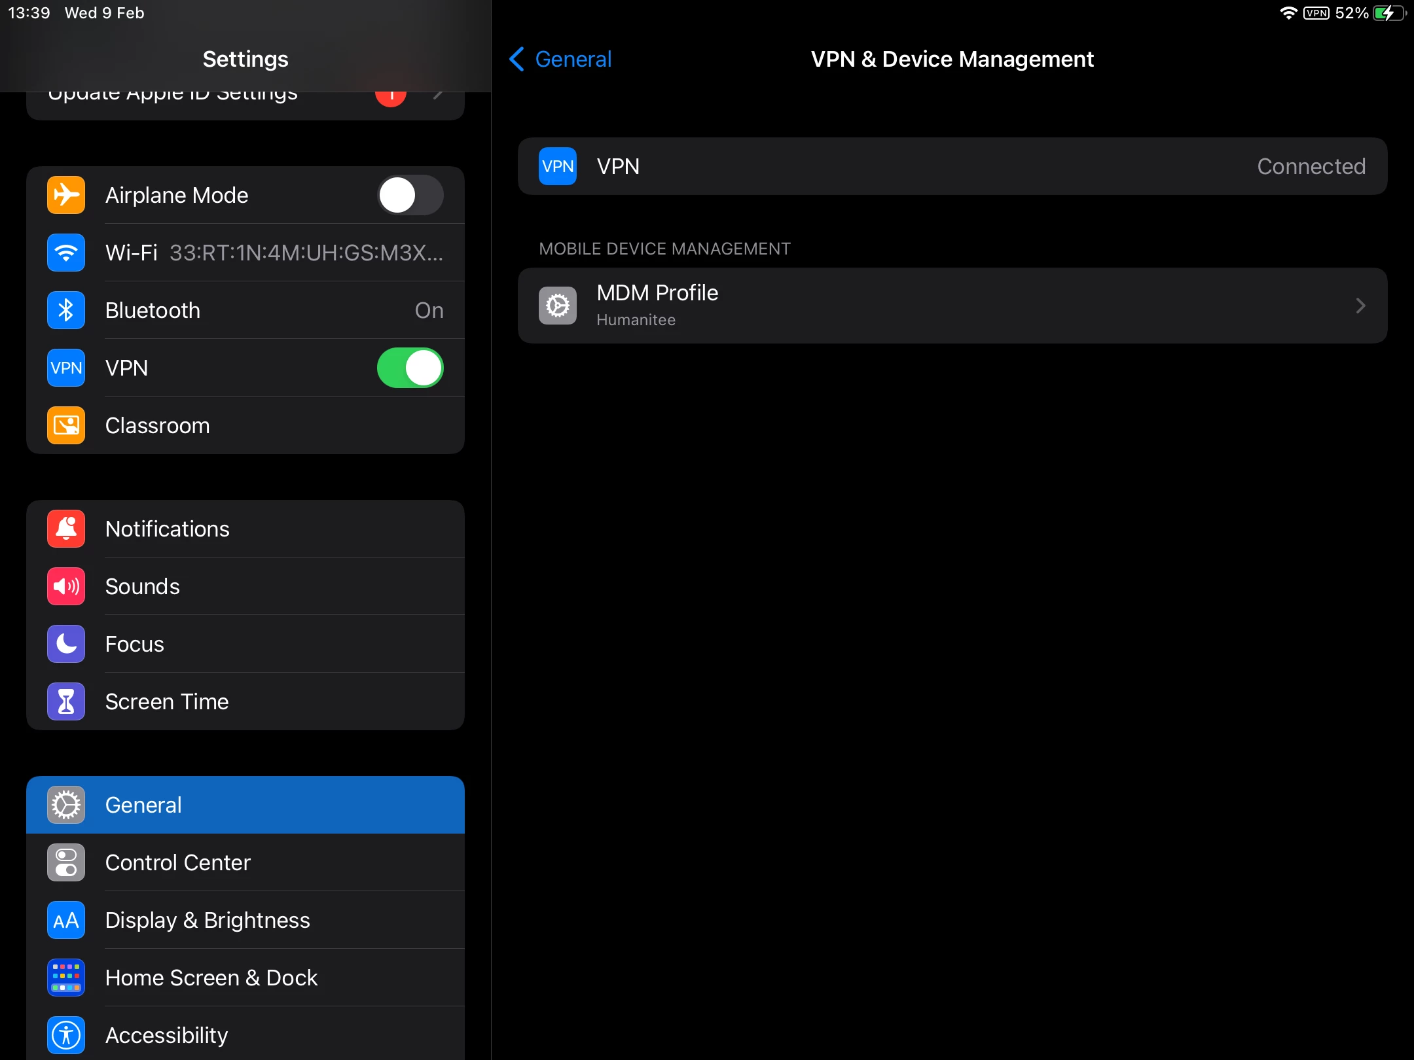Image resolution: width=1414 pixels, height=1060 pixels.
Task: Tap the Airplane Mode icon
Action: pyautogui.click(x=66, y=195)
